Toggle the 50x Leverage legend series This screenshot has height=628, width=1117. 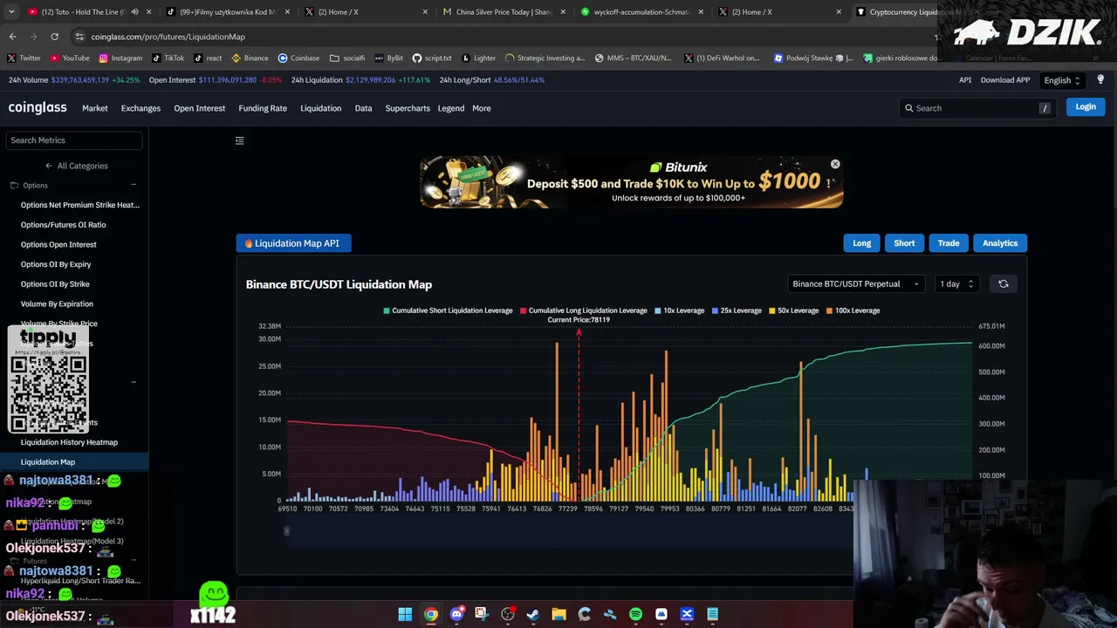click(794, 311)
